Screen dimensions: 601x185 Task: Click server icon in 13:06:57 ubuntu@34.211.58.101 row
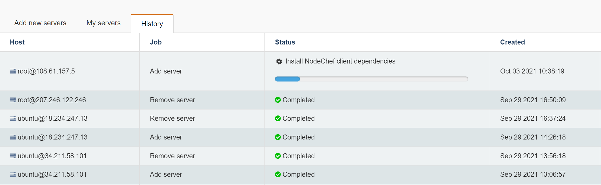13,174
